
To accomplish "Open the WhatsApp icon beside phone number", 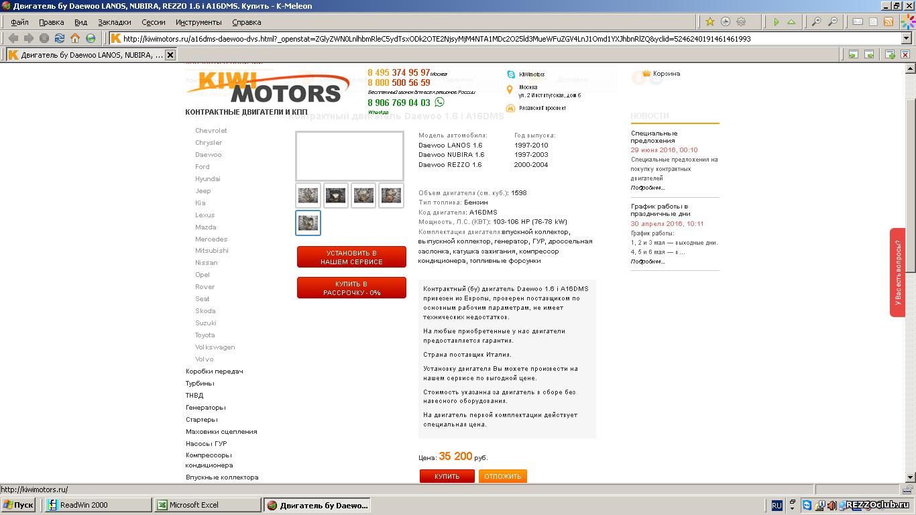I will coord(439,102).
